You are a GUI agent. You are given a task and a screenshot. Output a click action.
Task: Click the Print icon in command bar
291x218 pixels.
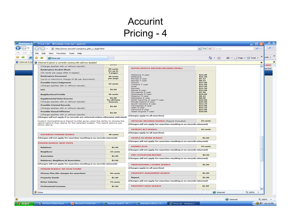[x=228, y=58]
